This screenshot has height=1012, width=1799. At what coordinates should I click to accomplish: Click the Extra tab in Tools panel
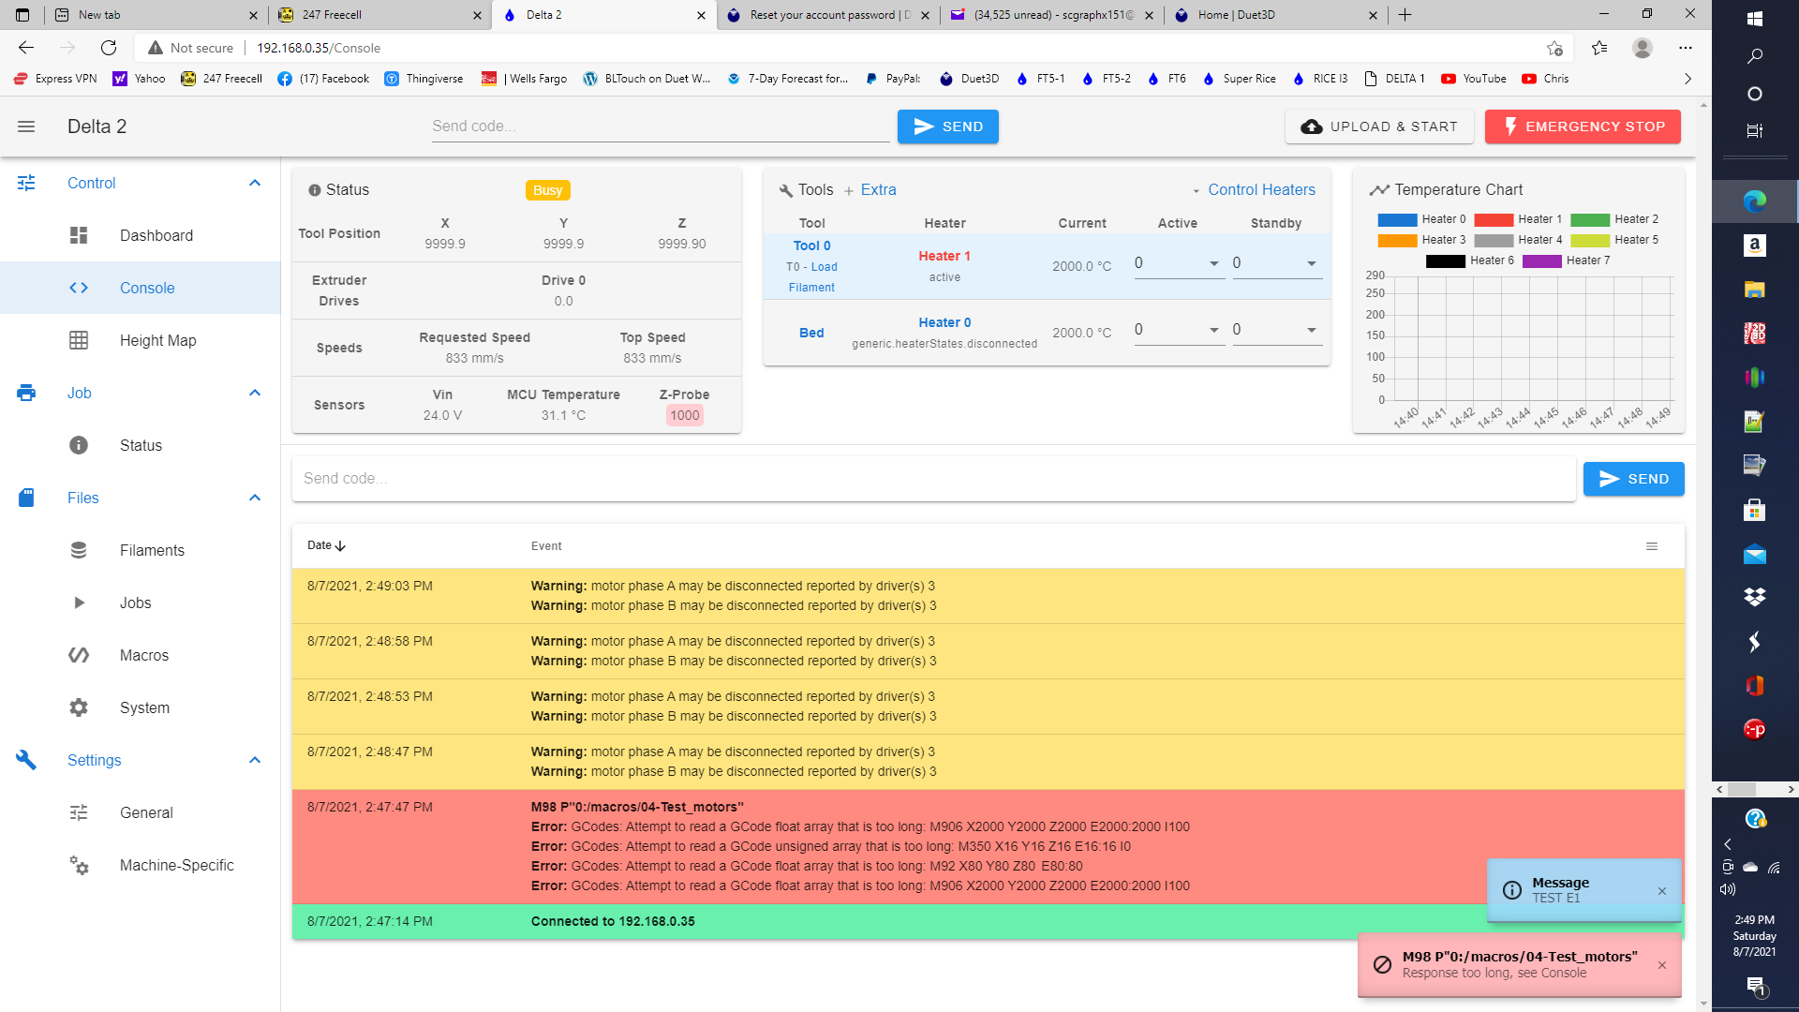point(870,189)
